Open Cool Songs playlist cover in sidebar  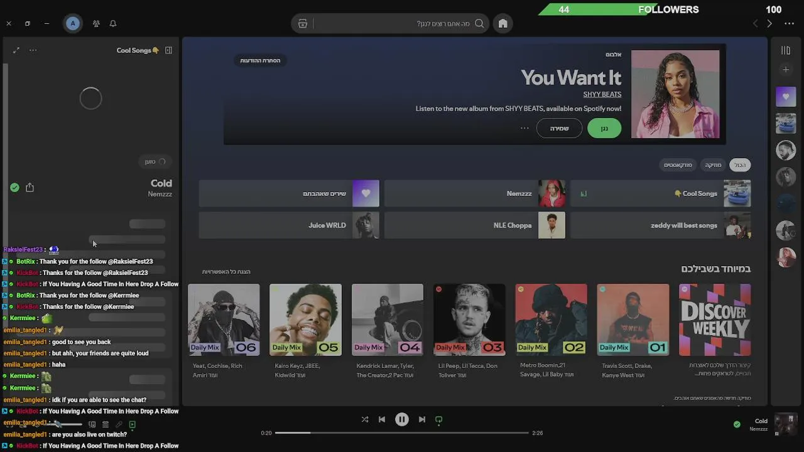pos(785,124)
